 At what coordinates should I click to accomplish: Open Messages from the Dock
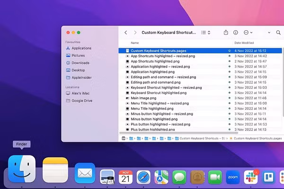(x=179, y=177)
